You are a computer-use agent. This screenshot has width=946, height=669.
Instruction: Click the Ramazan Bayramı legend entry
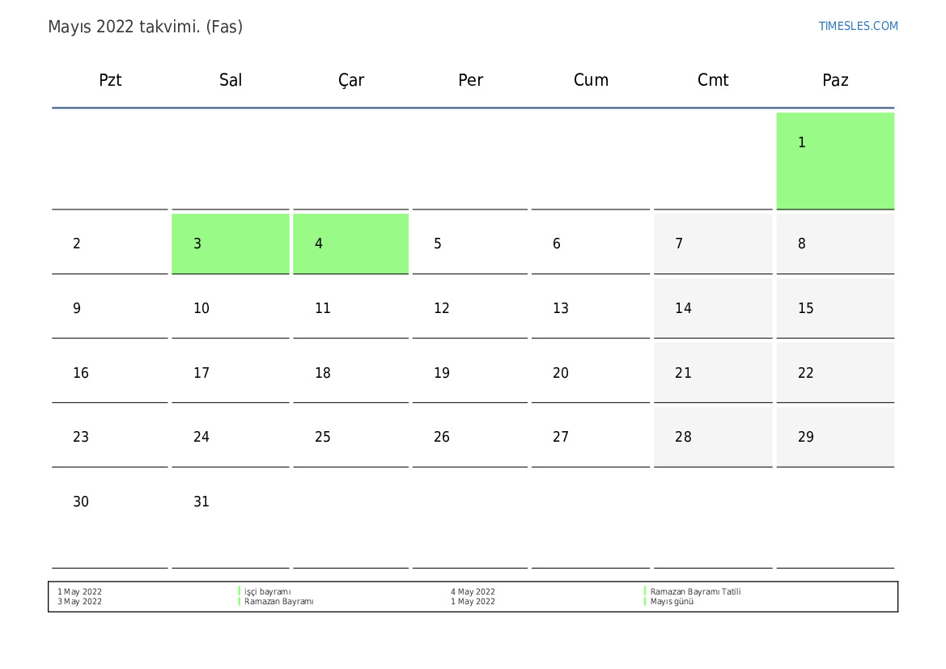click(x=278, y=601)
